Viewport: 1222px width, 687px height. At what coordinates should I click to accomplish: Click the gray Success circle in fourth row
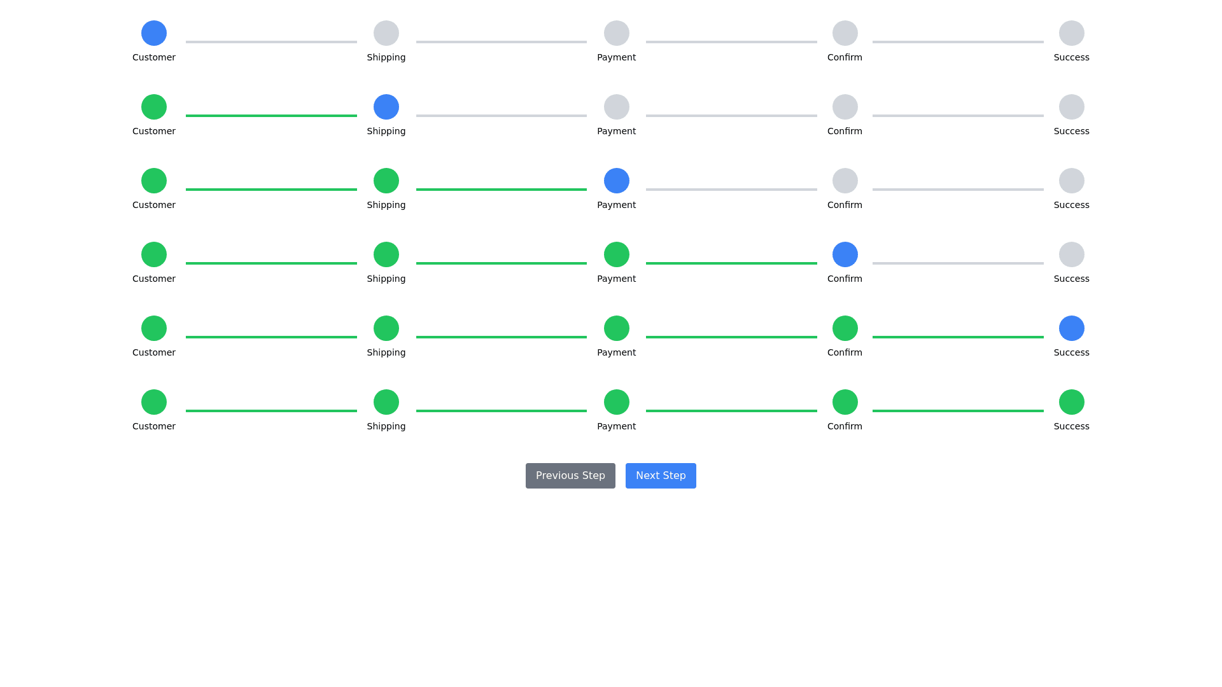[x=1072, y=254]
